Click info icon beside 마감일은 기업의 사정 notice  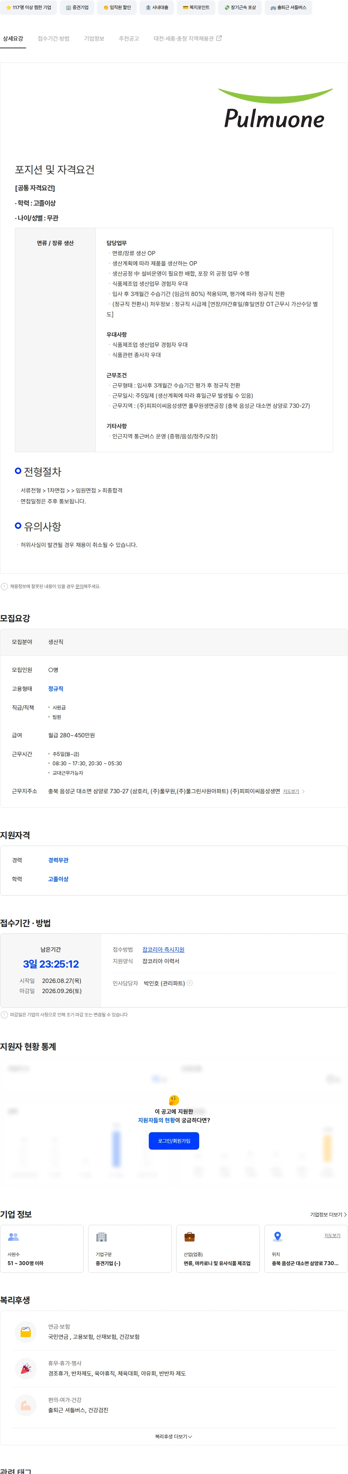click(5, 1015)
